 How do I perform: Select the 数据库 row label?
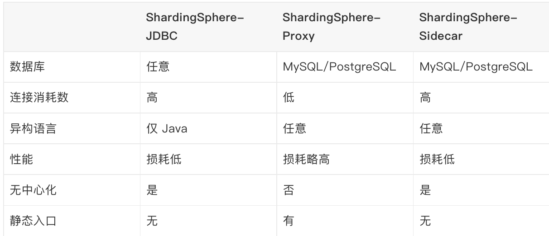click(28, 67)
